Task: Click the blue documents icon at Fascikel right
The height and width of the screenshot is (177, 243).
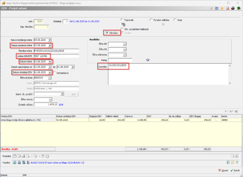Action: pos(228,162)
